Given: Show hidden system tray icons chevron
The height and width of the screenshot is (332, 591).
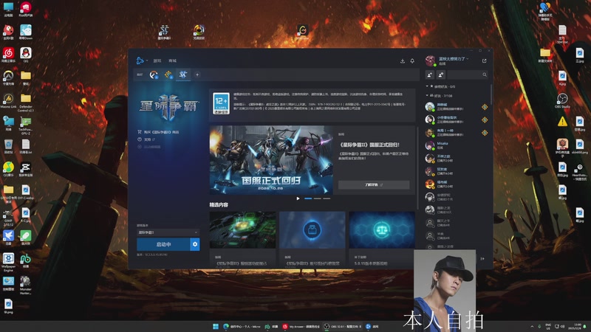Looking at the screenshot, I should pyautogui.click(x=532, y=326).
